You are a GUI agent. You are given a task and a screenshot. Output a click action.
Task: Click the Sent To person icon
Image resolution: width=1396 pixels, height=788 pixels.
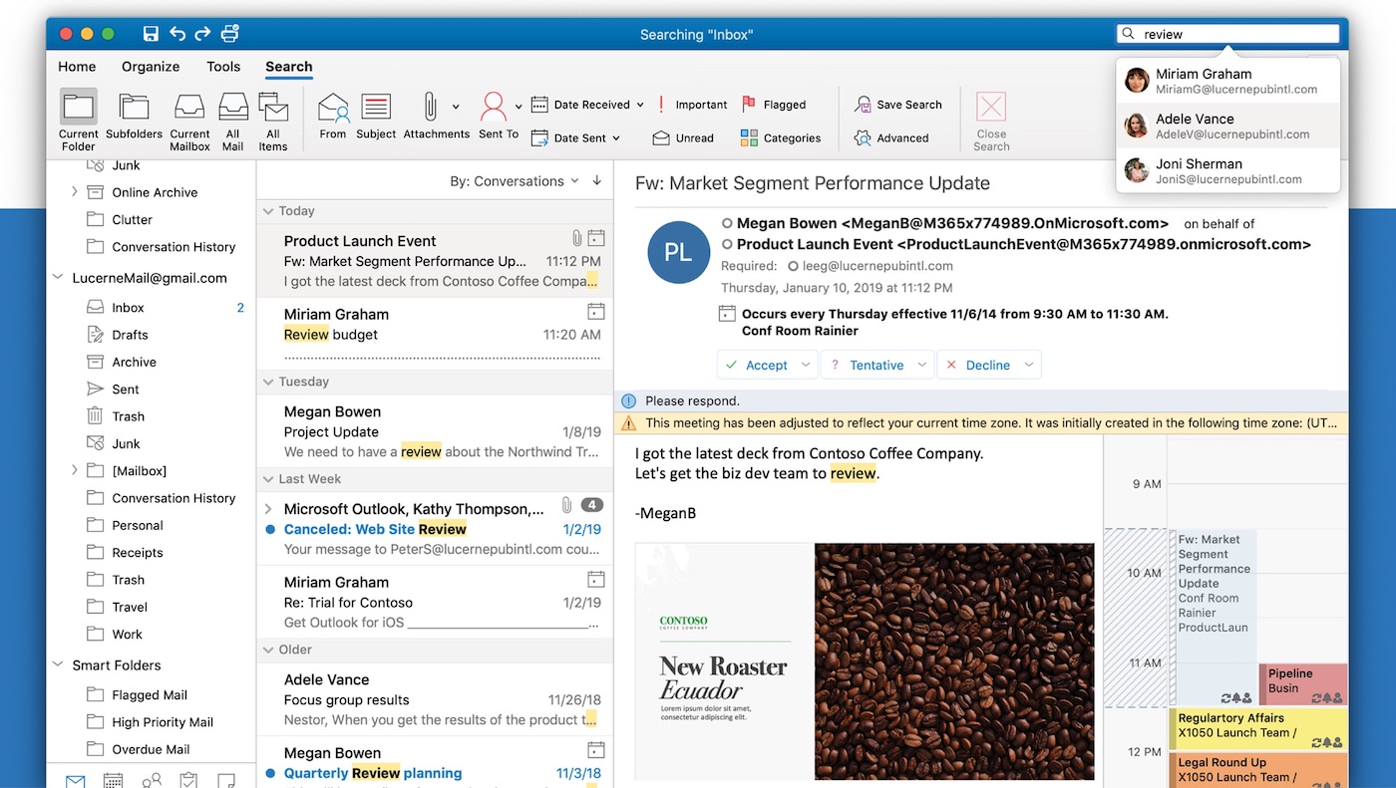point(493,107)
